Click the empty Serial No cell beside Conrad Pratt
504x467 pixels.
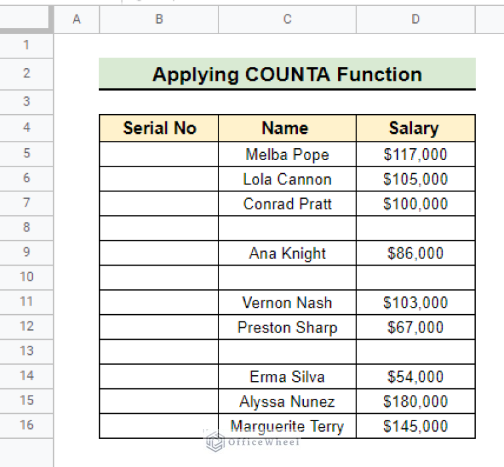159,204
